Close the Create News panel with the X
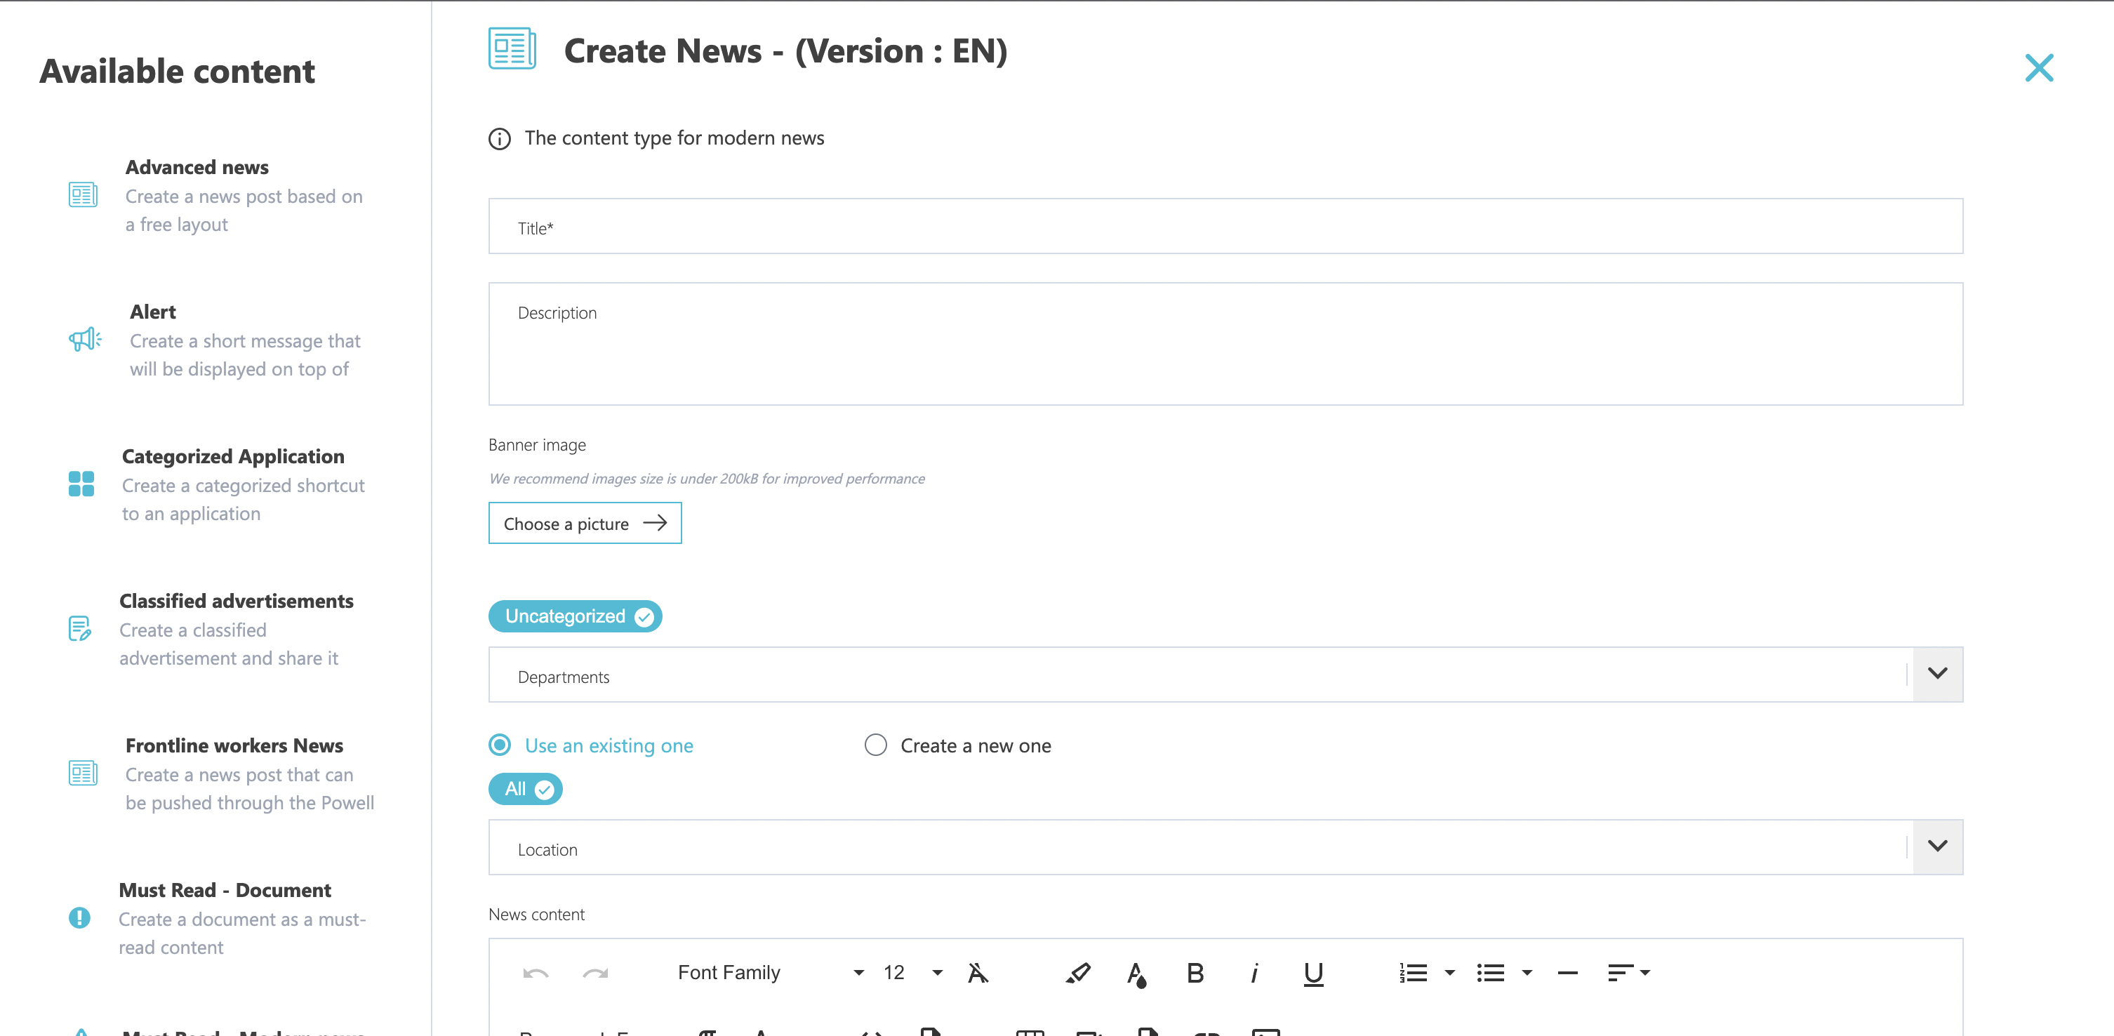The width and height of the screenshot is (2114, 1036). pos(2038,68)
